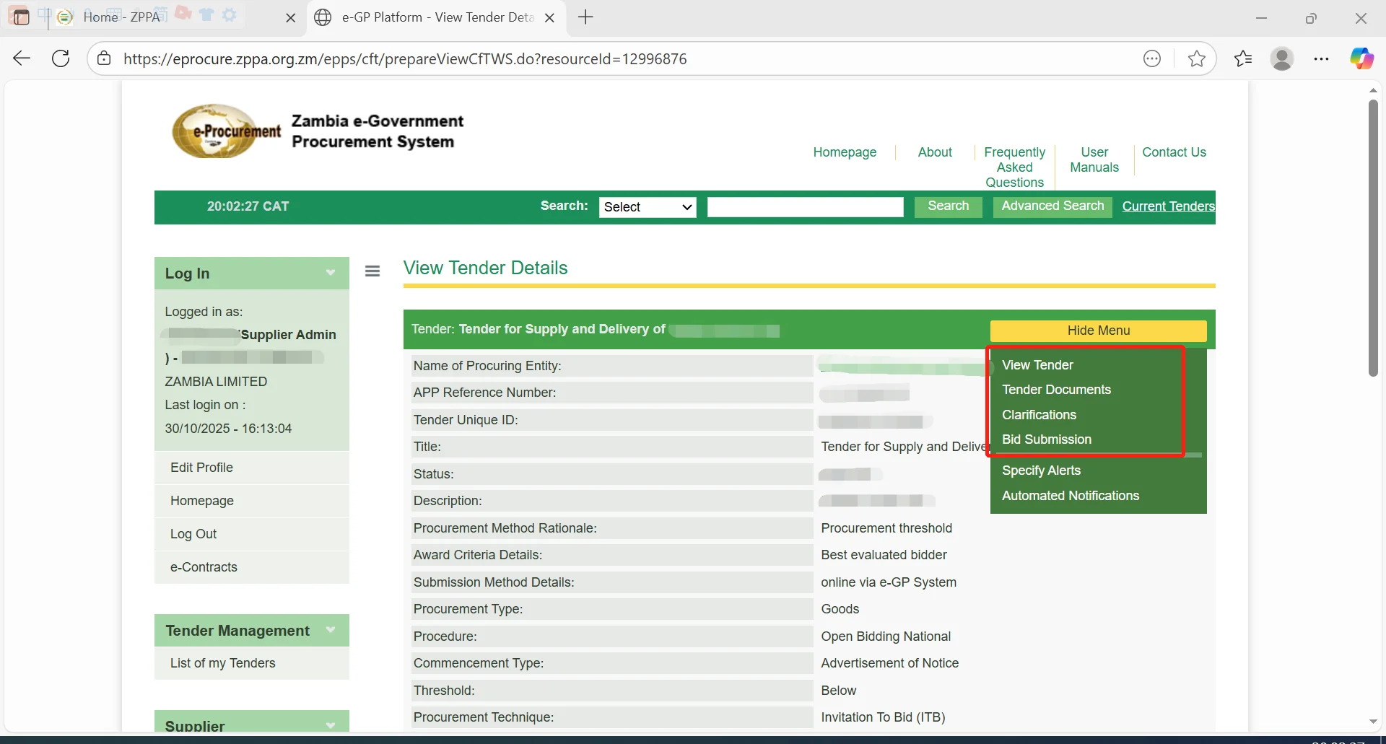Open the site information lock icon

point(105,58)
